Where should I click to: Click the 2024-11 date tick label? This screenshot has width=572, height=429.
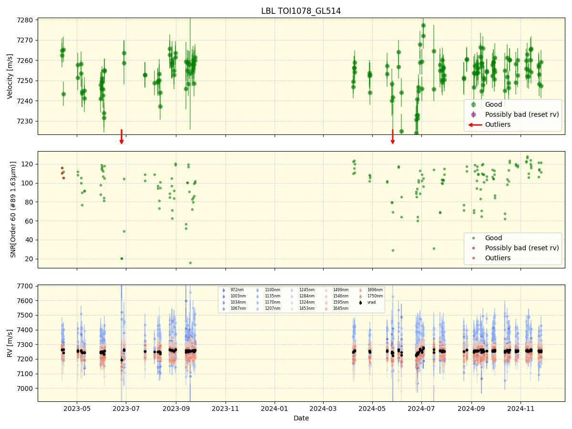pos(521,409)
